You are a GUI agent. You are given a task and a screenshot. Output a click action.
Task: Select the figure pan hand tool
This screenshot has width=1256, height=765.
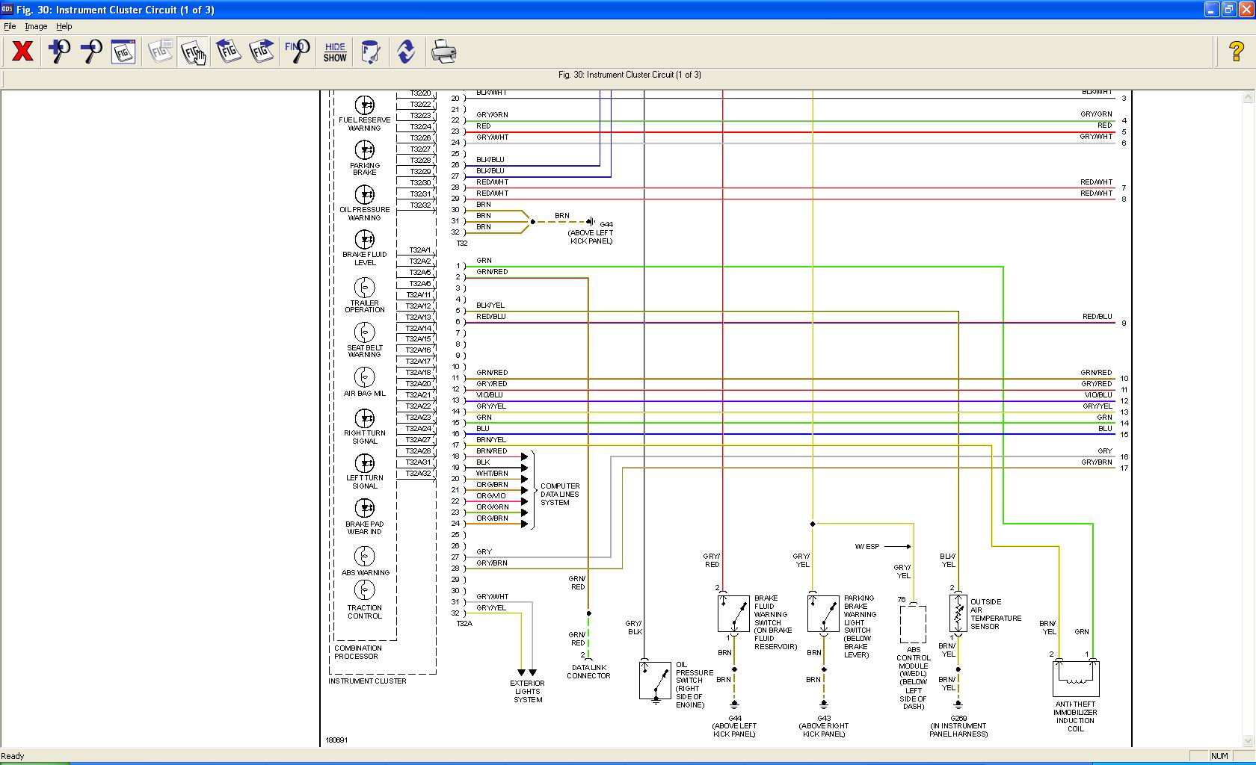tap(194, 52)
